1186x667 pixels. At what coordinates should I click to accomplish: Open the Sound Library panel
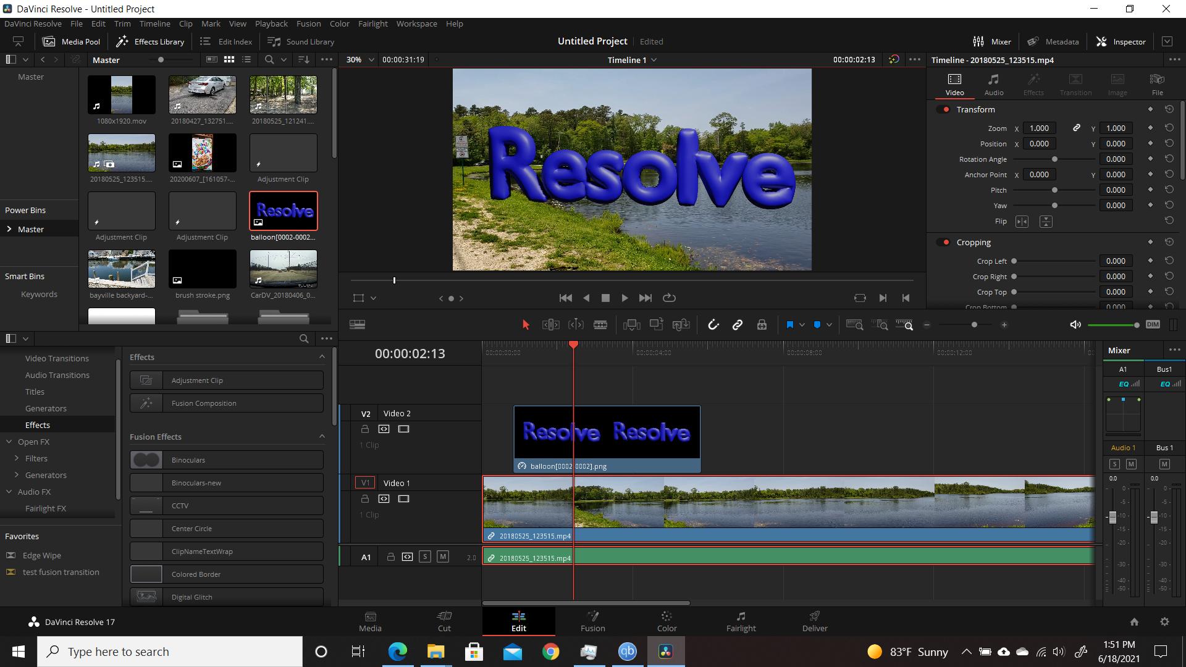[301, 41]
